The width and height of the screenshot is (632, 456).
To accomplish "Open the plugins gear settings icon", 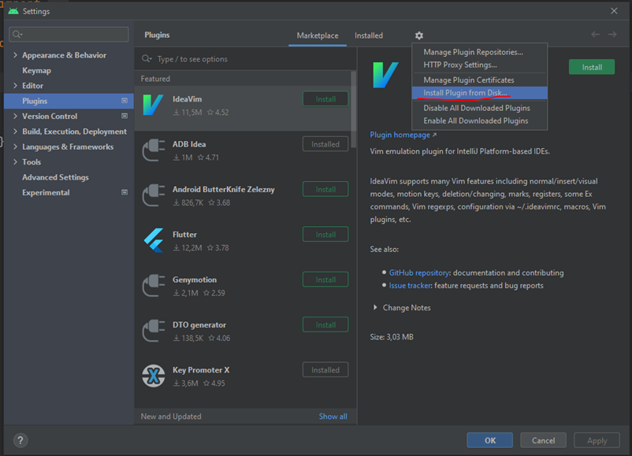I will [419, 35].
